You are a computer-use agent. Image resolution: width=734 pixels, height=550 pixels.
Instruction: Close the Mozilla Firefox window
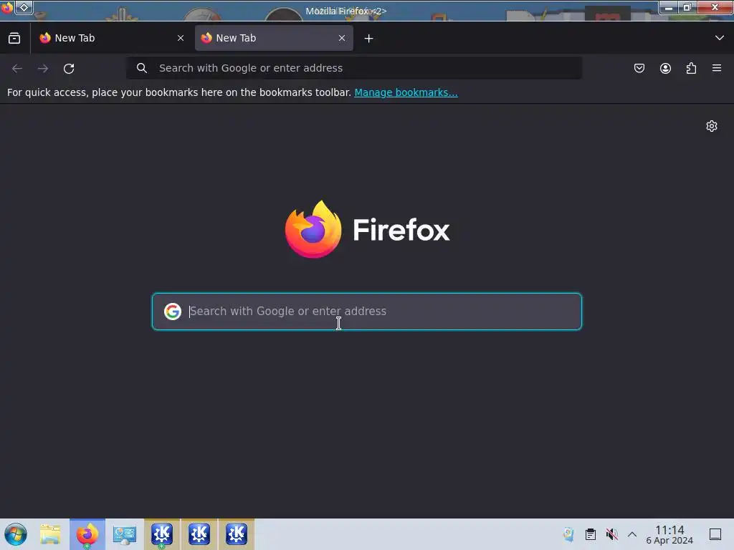coord(715,7)
